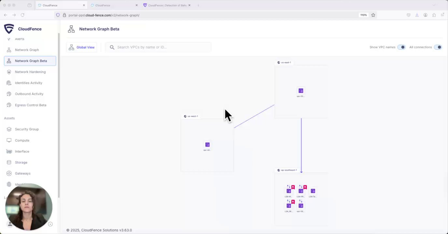Click the red alert badge on LGA_Mi node

click(293, 202)
